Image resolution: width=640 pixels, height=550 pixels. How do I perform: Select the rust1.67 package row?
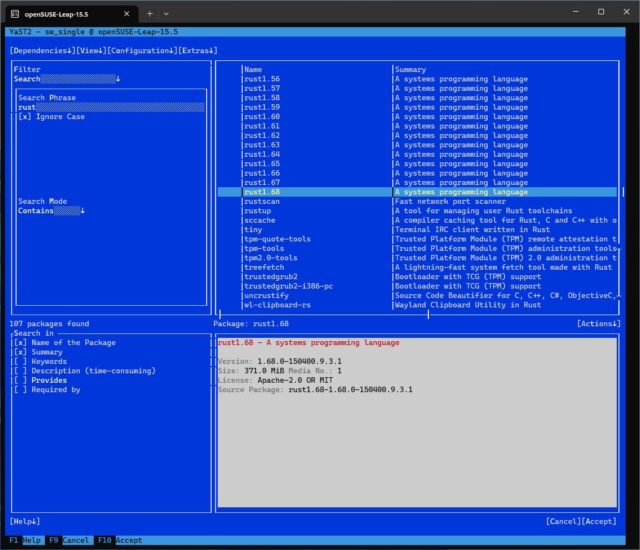[417, 182]
